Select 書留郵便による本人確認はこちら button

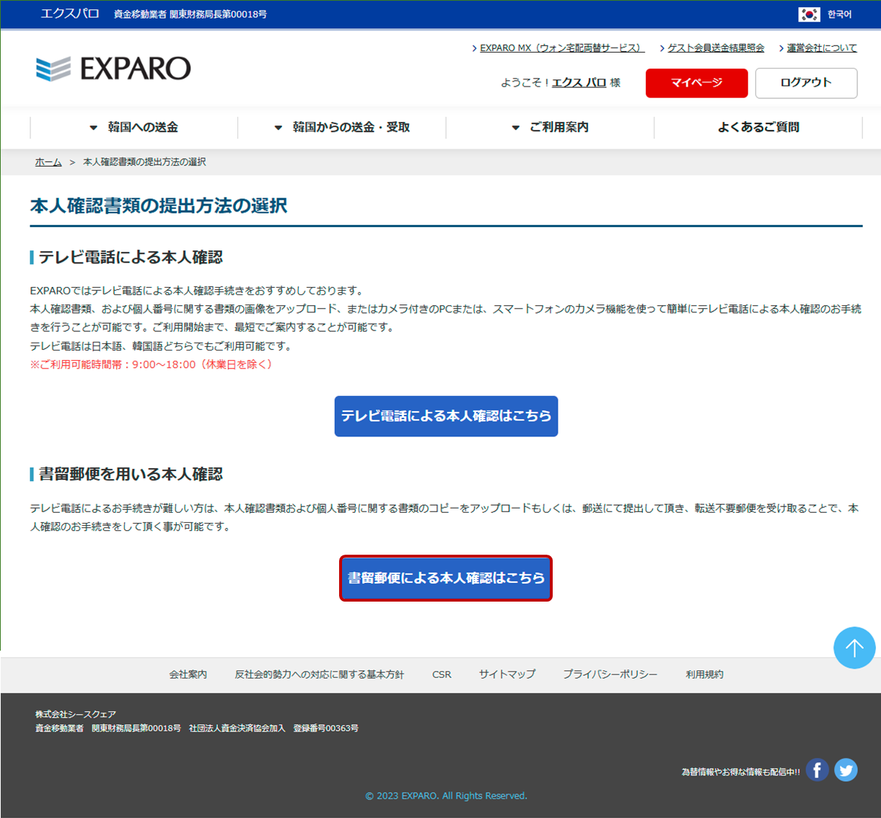[446, 578]
